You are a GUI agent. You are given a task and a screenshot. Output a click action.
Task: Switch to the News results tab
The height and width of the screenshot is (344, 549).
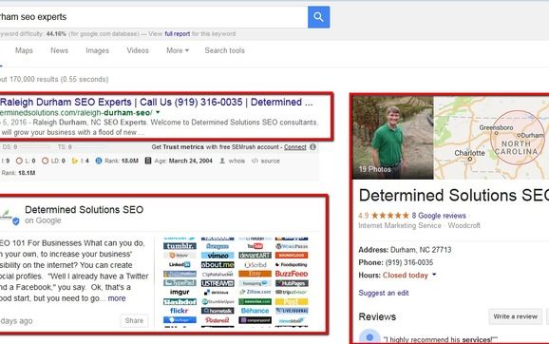(x=59, y=50)
